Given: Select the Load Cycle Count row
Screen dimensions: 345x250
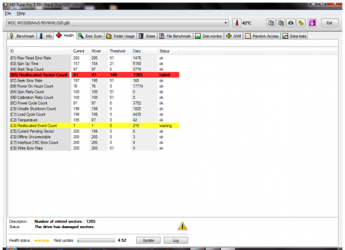Looking at the screenshot, I should 94,115.
